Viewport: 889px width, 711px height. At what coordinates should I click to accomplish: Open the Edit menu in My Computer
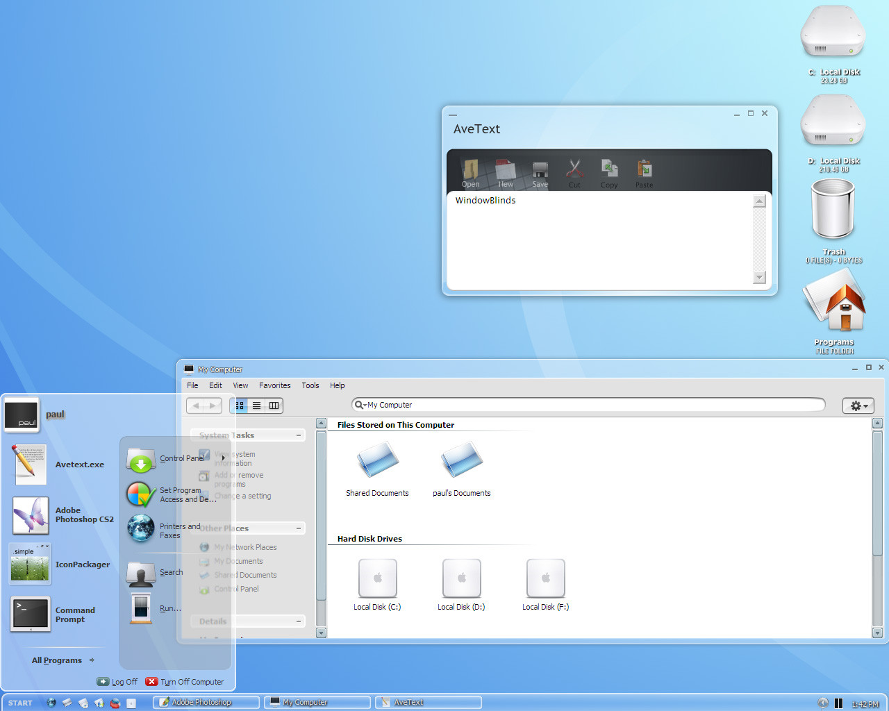216,385
